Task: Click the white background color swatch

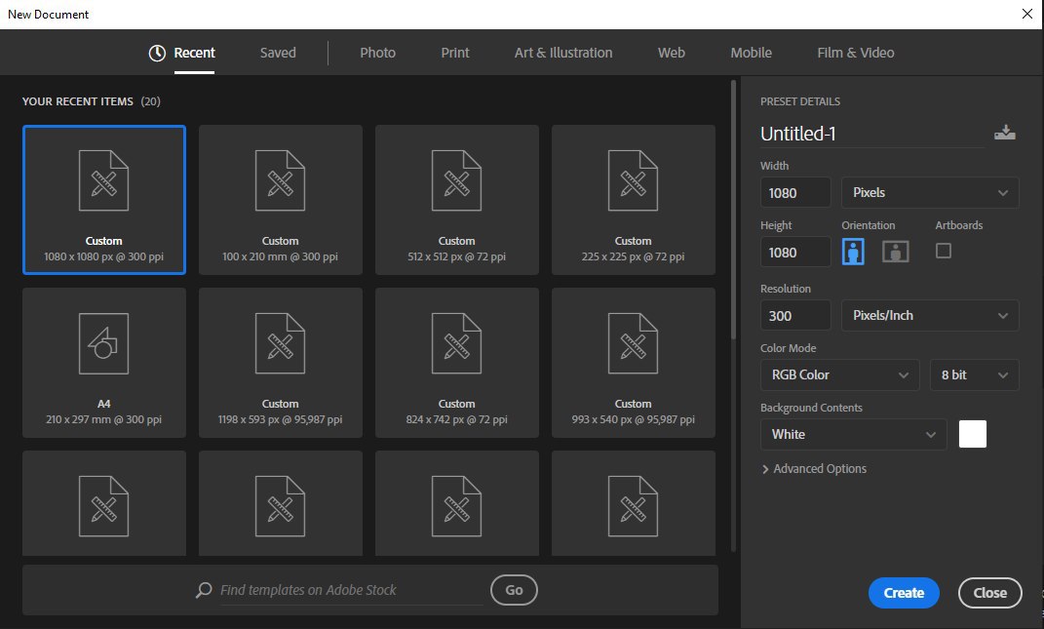Action: point(973,434)
